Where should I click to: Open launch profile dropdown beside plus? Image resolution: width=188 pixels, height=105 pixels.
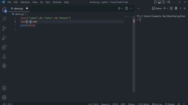[167, 8]
